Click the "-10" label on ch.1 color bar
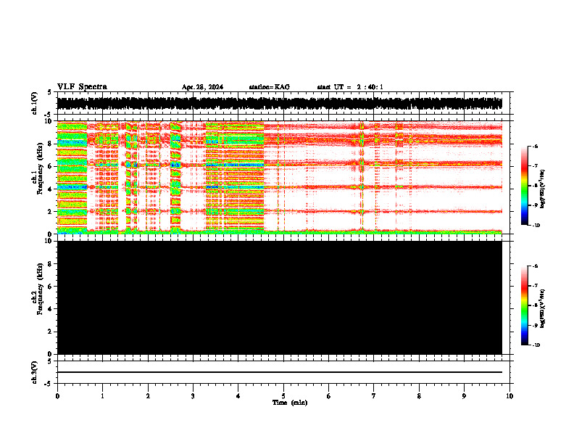Image resolution: width=574 pixels, height=444 pixels. [x=536, y=226]
